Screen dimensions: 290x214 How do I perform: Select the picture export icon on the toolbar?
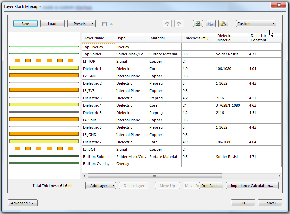point(198,23)
